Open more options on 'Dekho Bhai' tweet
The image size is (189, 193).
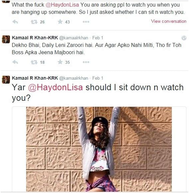click(86, 62)
